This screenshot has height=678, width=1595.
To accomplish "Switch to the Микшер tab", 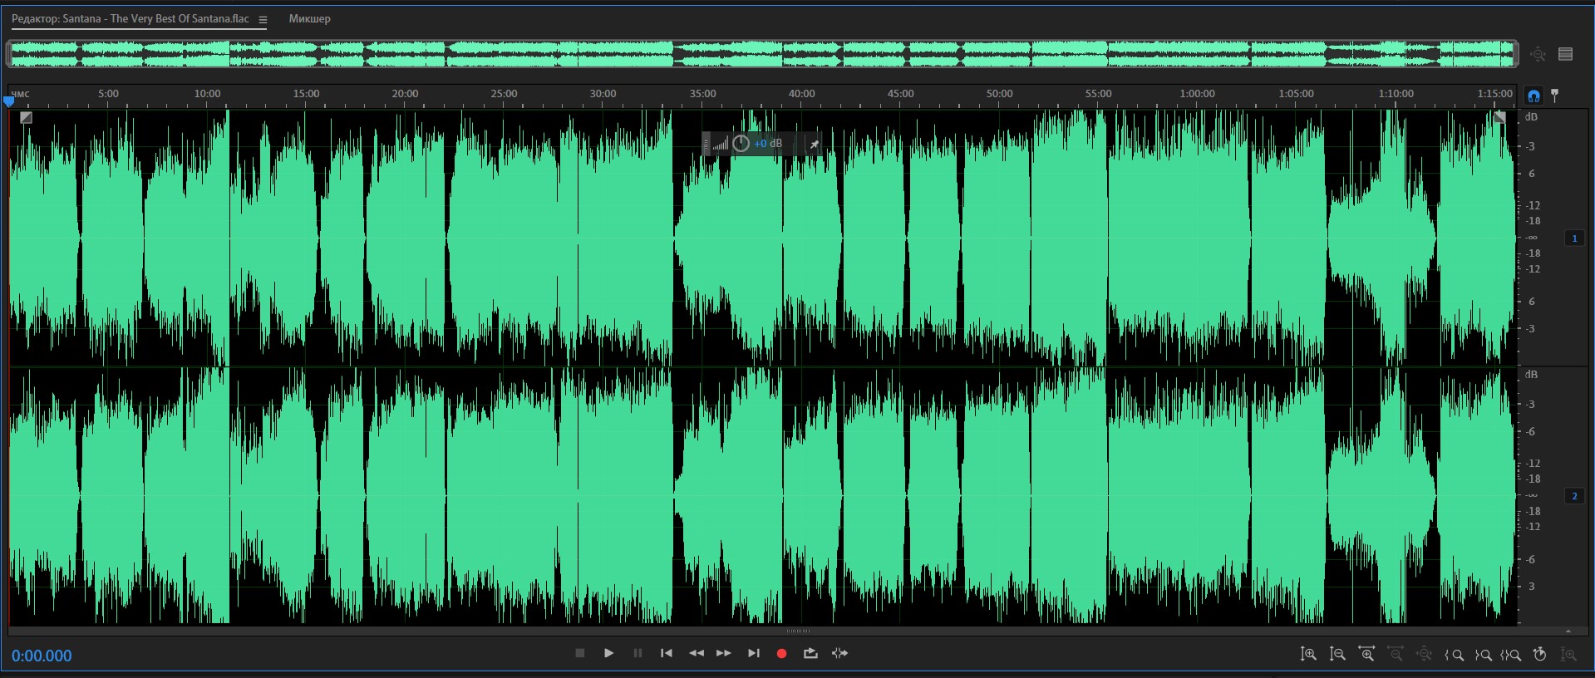I will (309, 19).
